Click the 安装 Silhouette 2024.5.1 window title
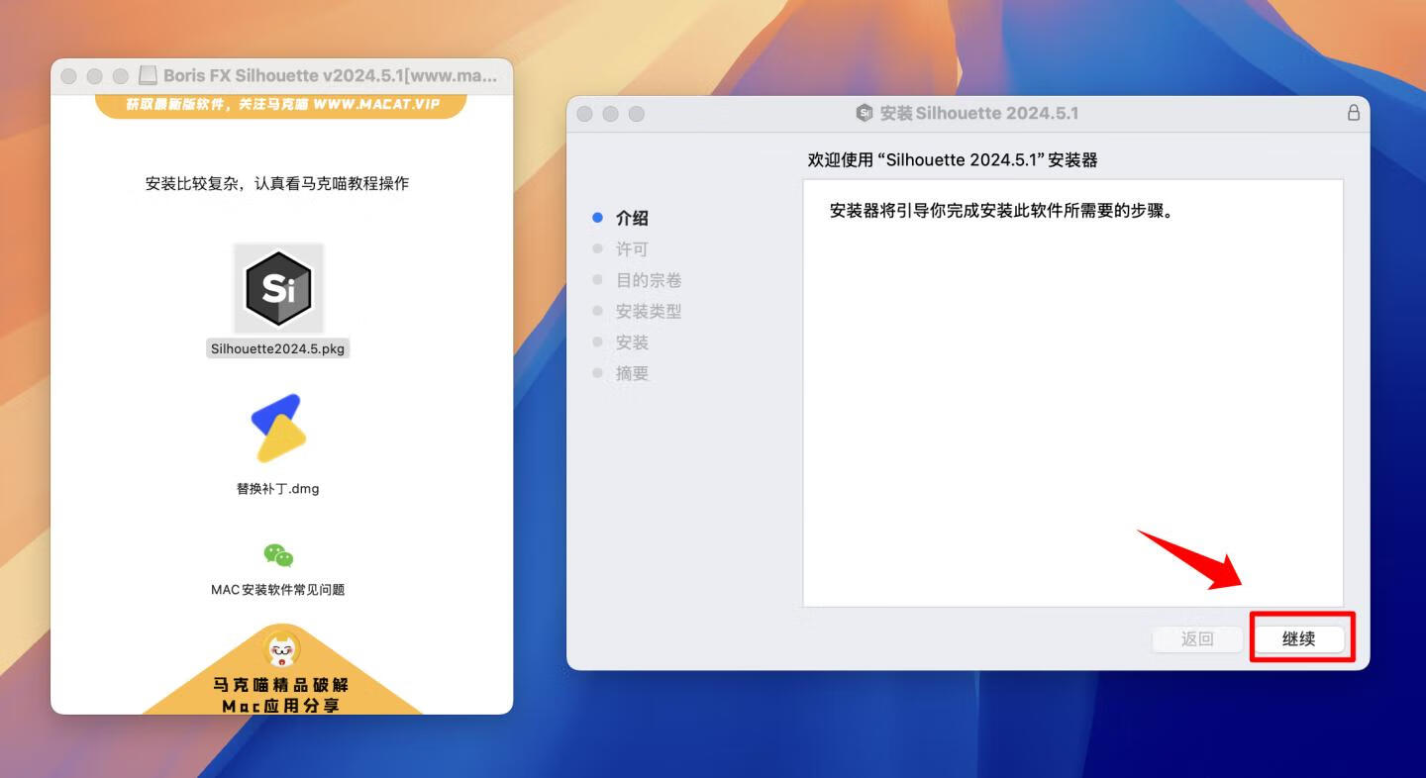 (979, 113)
